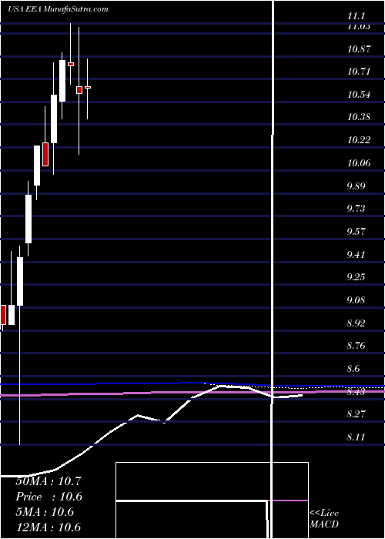Click the '5MA : 10.6' readout

pos(45,512)
